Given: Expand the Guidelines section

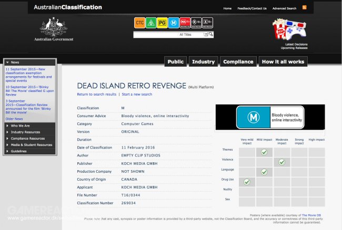Looking at the screenshot, I should click(x=29, y=151).
